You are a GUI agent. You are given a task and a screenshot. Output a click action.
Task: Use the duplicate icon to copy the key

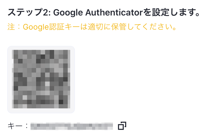[122, 126]
